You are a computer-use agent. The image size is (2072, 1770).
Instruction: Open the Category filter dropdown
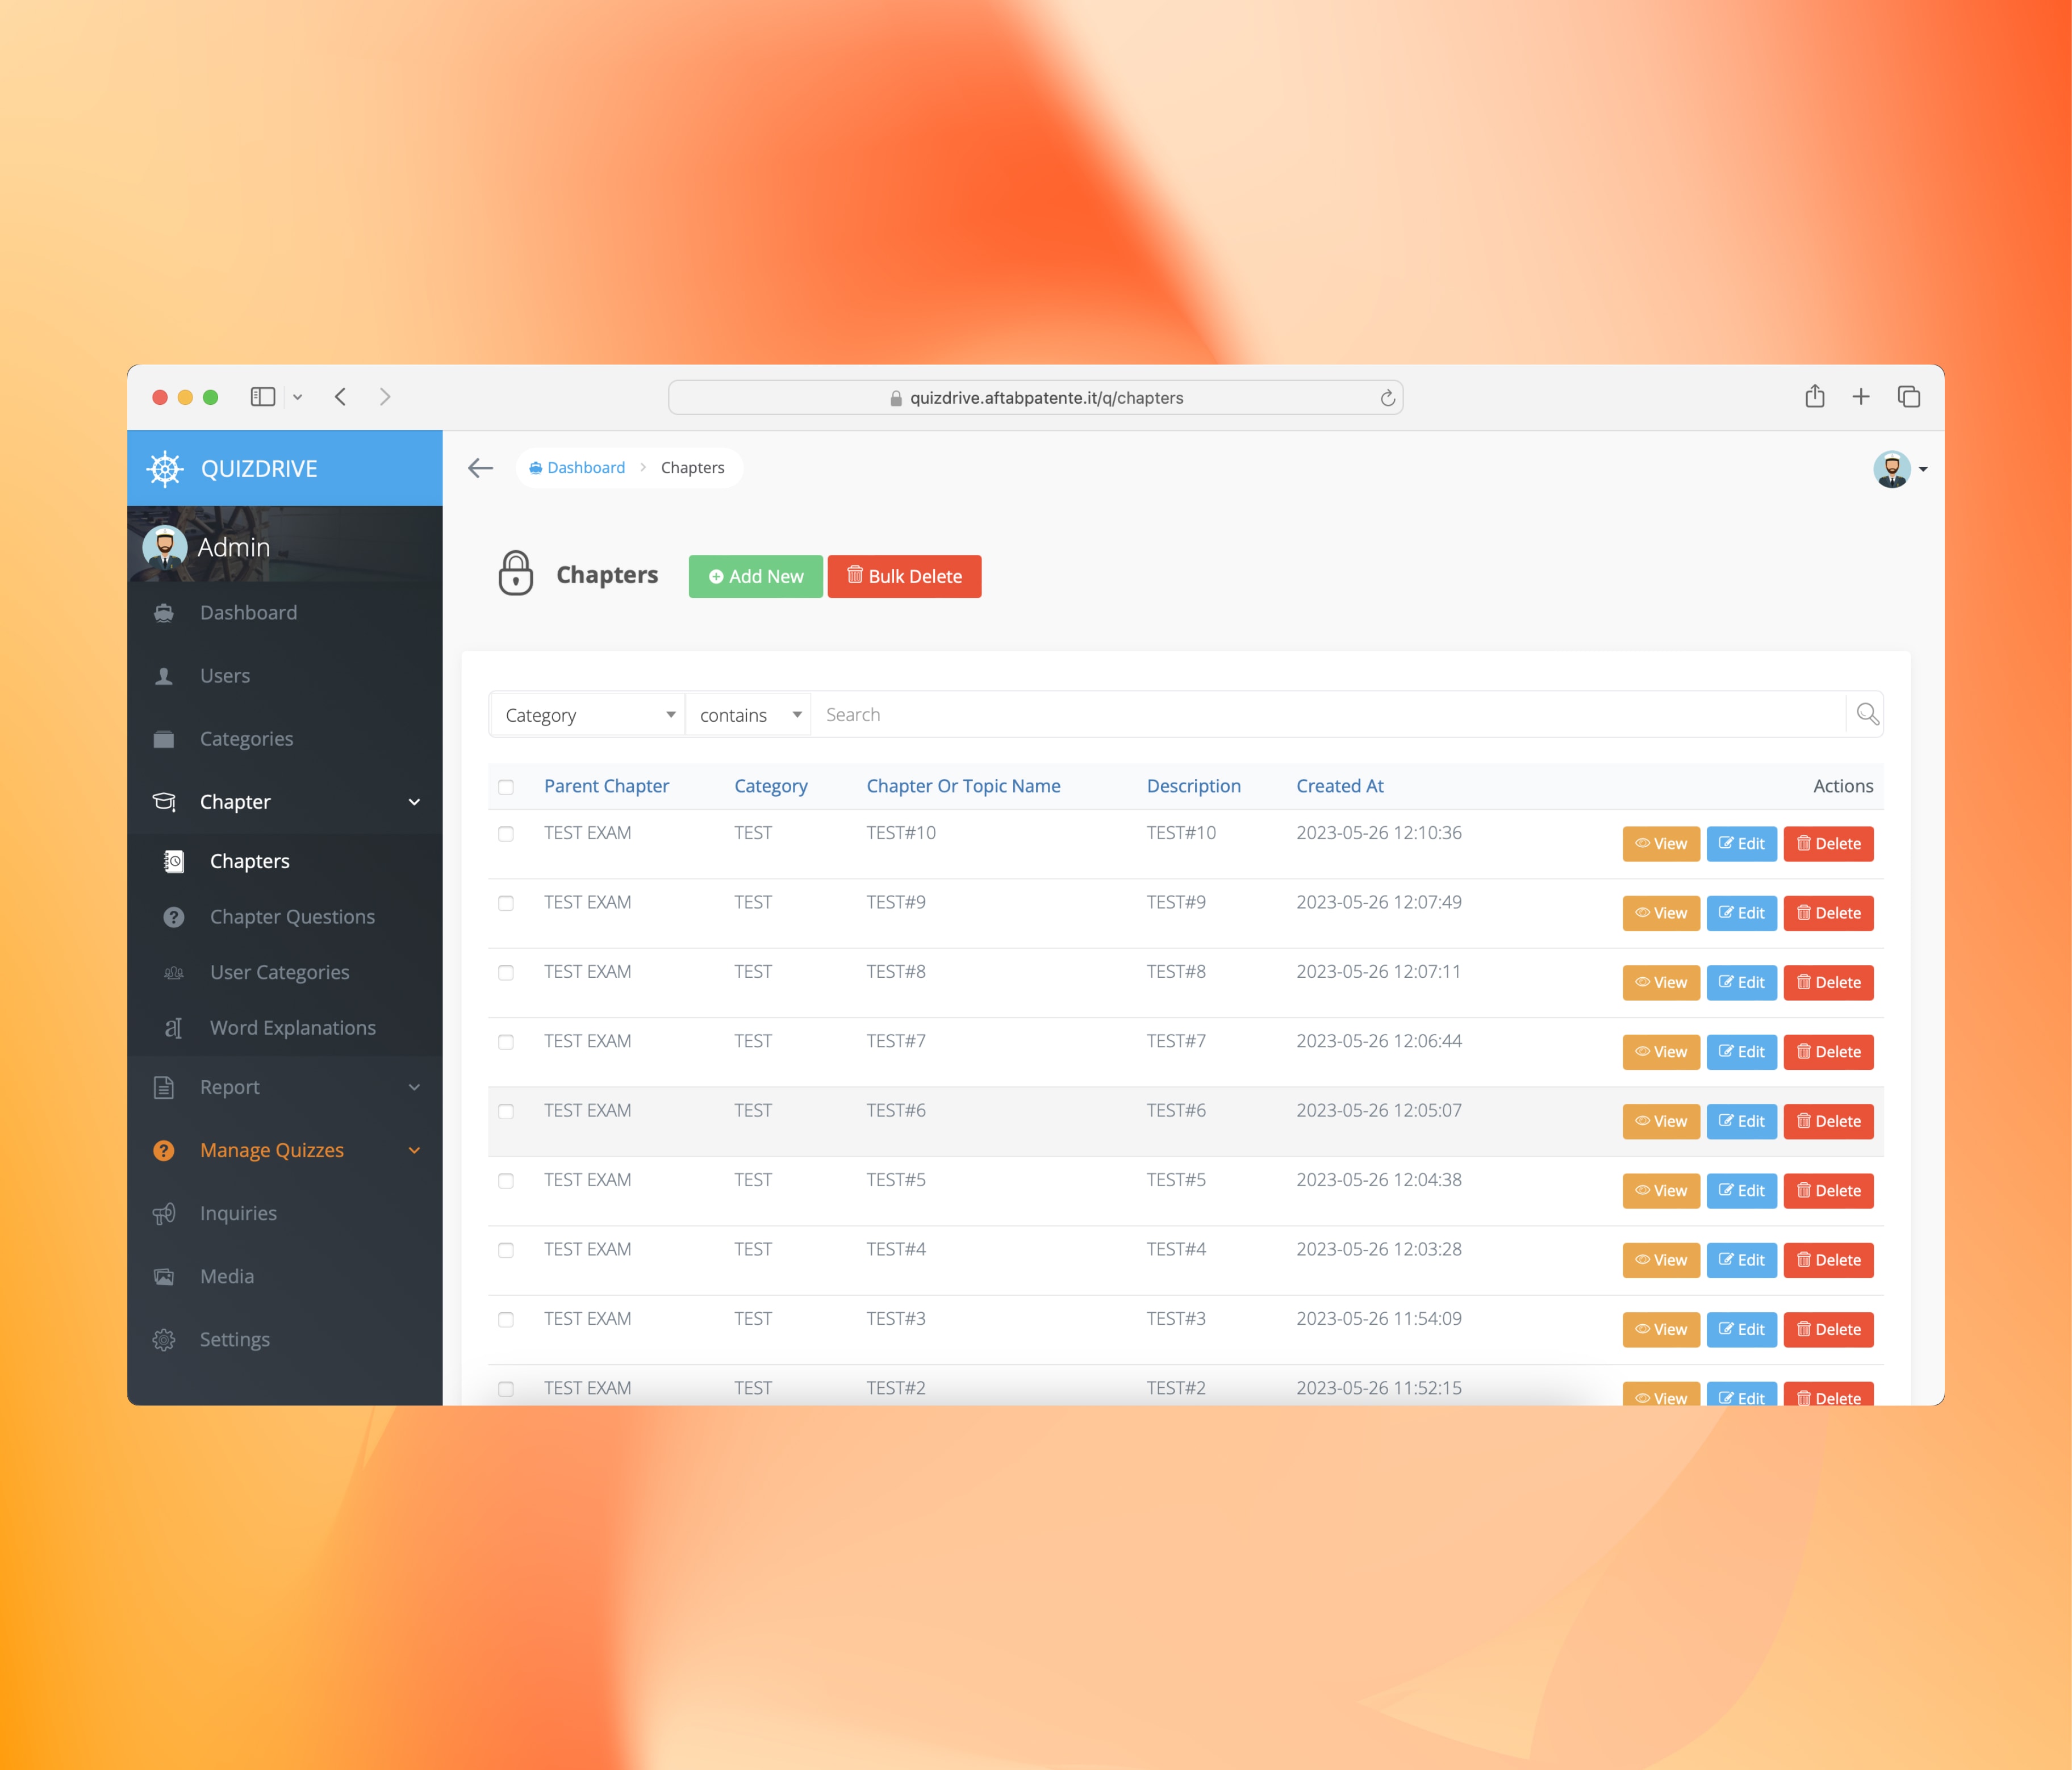point(588,715)
